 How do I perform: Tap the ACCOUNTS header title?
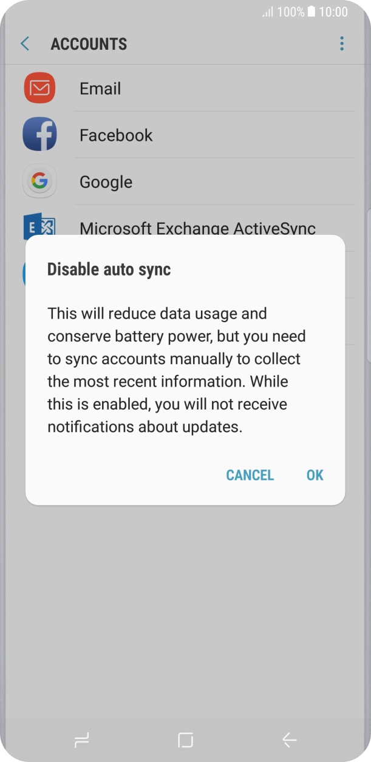coord(89,44)
